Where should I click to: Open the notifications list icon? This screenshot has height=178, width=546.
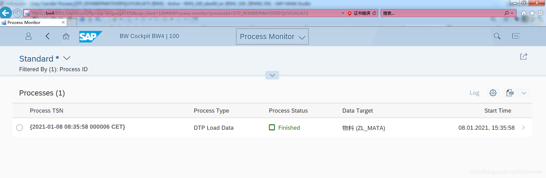click(516, 36)
